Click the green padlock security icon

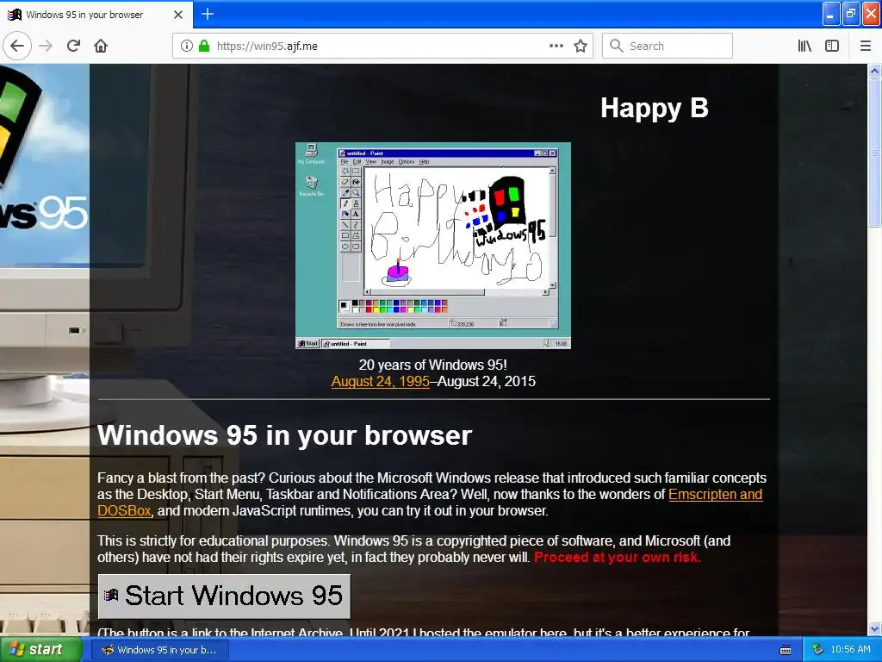click(x=204, y=46)
